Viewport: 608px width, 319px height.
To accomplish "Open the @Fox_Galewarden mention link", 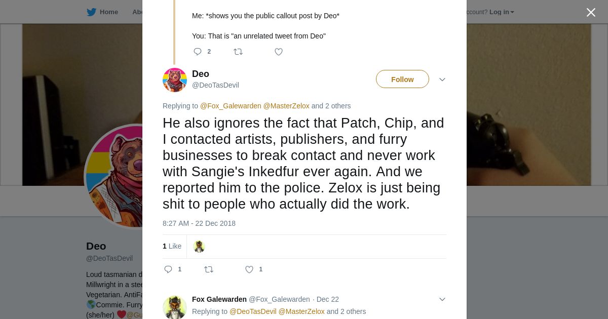I will (231, 106).
